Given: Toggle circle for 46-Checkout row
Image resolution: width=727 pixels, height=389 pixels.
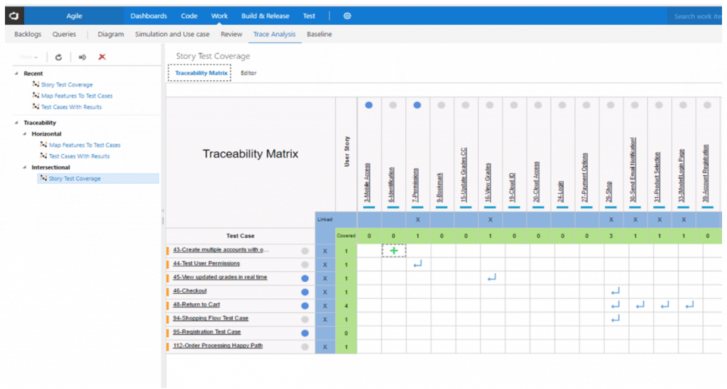Looking at the screenshot, I should pos(305,292).
